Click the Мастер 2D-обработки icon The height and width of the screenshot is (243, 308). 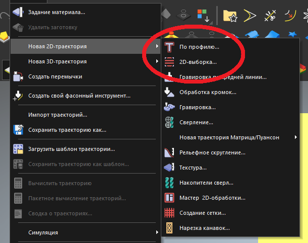coord(169,198)
